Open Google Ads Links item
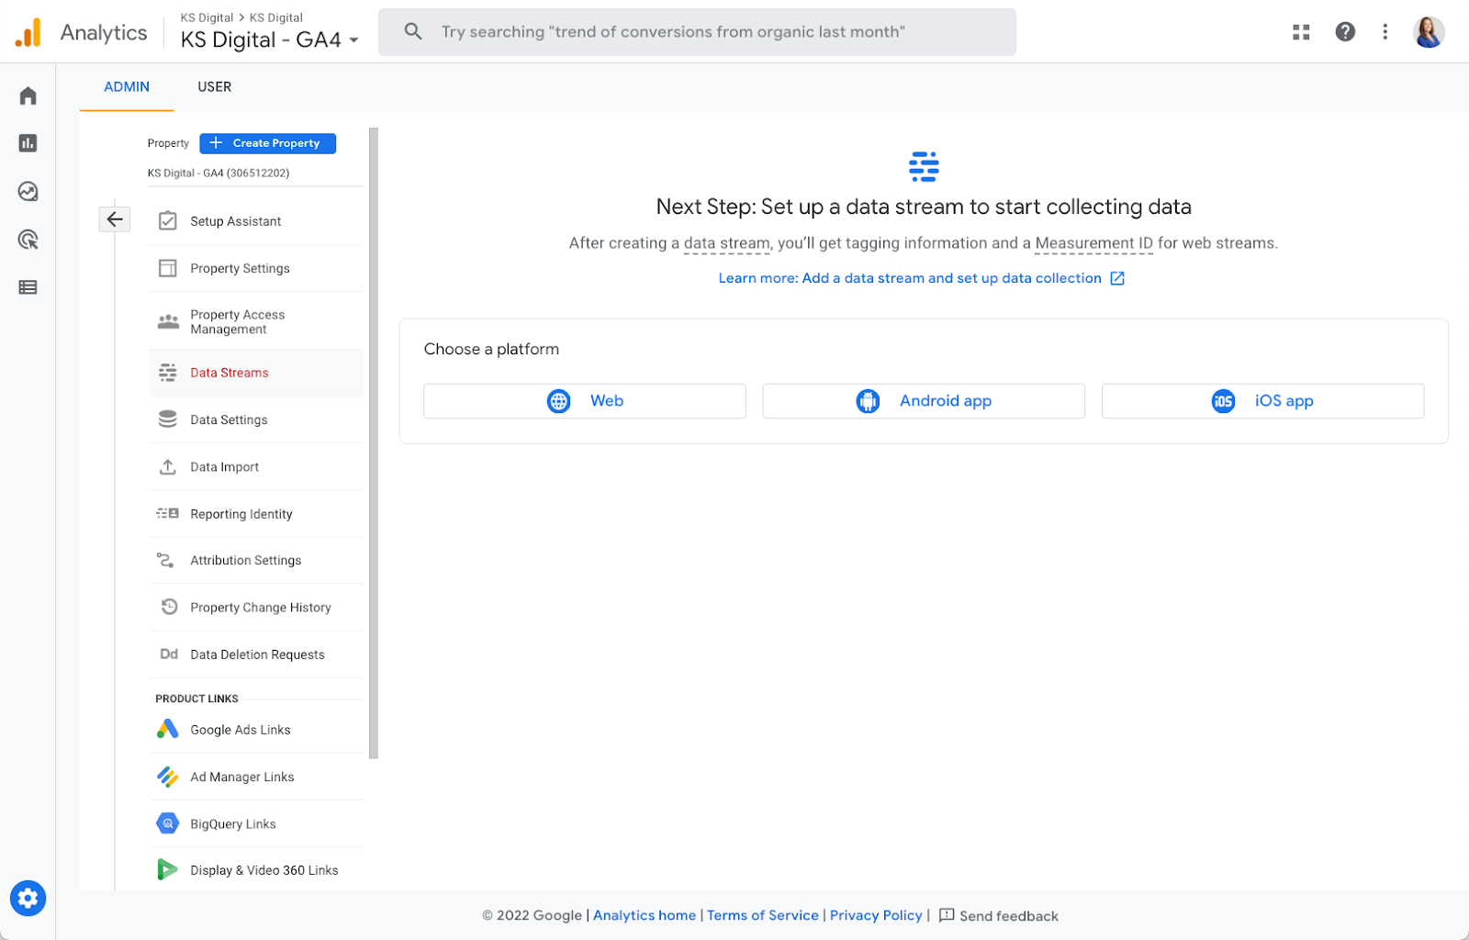The height and width of the screenshot is (940, 1469). click(x=256, y=730)
